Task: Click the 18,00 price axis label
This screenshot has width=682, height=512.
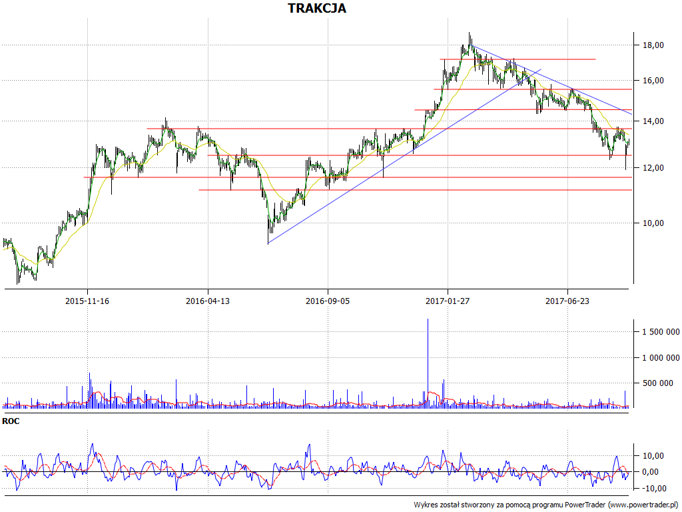Action: pos(653,45)
